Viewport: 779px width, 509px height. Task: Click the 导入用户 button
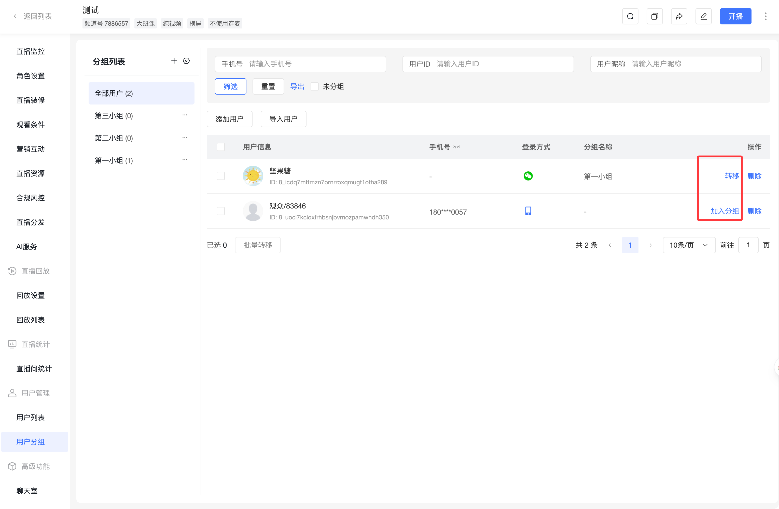coord(283,119)
